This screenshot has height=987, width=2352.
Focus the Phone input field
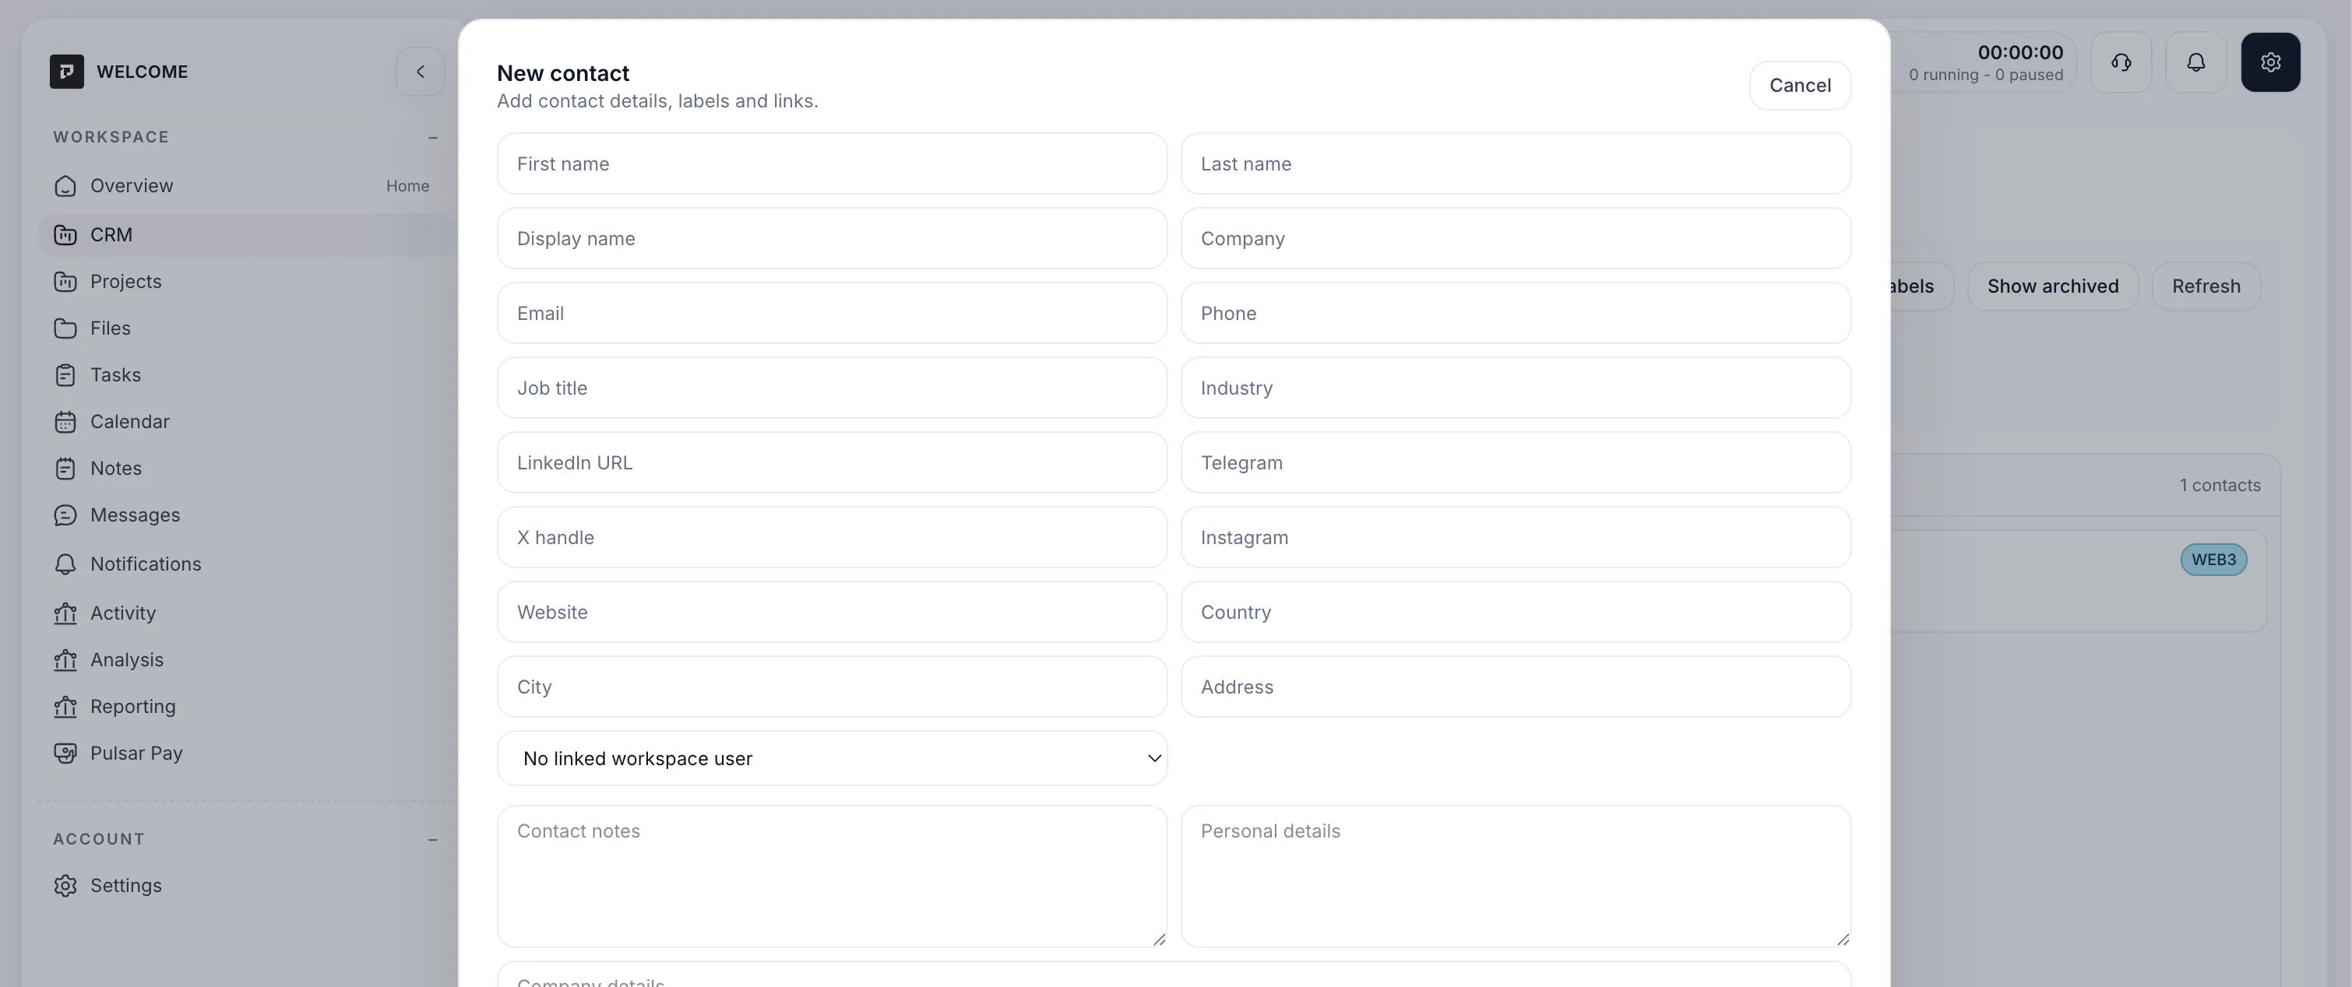[1516, 314]
